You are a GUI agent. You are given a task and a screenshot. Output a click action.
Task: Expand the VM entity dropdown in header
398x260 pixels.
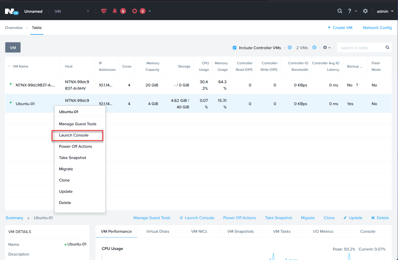coord(88,11)
